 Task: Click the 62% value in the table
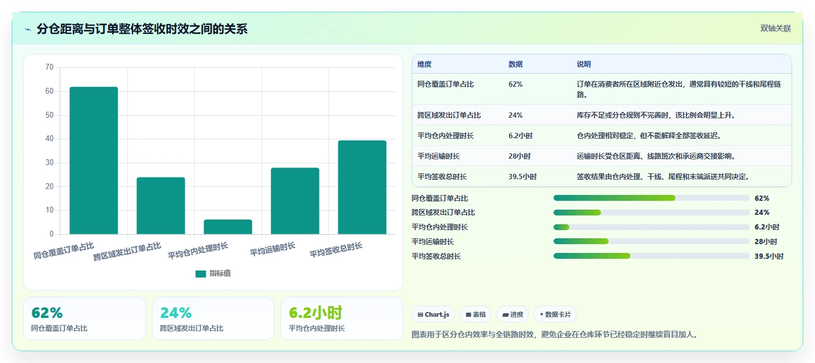point(515,84)
